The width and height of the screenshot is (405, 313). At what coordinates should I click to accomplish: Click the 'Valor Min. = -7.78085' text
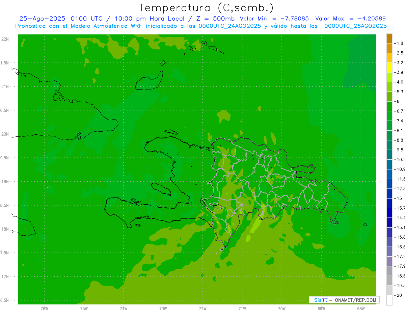[275, 19]
